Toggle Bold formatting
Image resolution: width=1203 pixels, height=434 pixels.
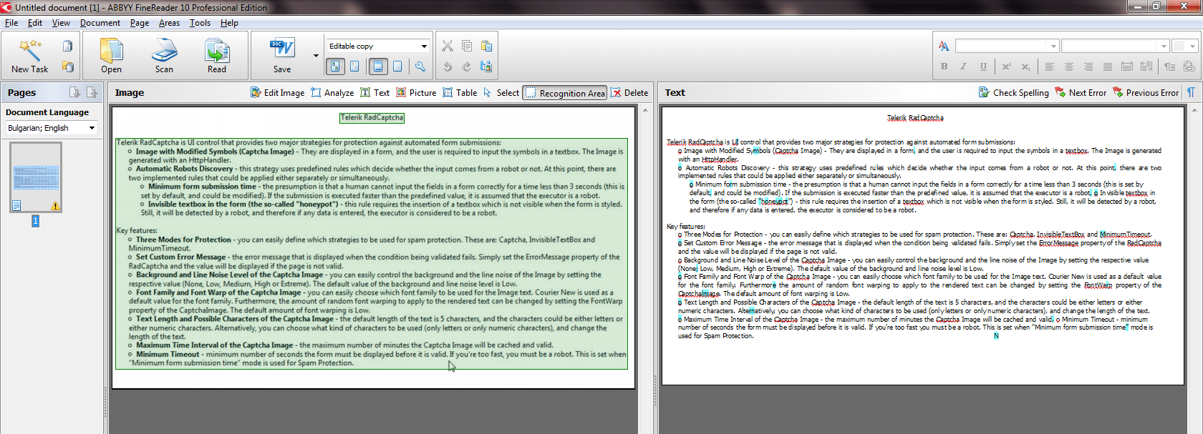pos(944,66)
